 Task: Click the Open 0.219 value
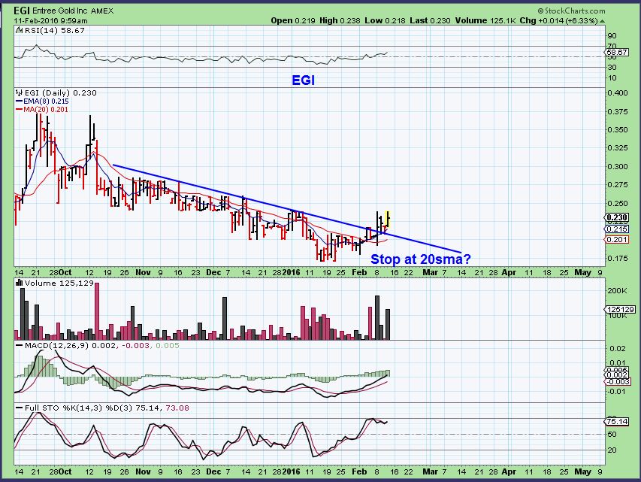click(x=293, y=21)
